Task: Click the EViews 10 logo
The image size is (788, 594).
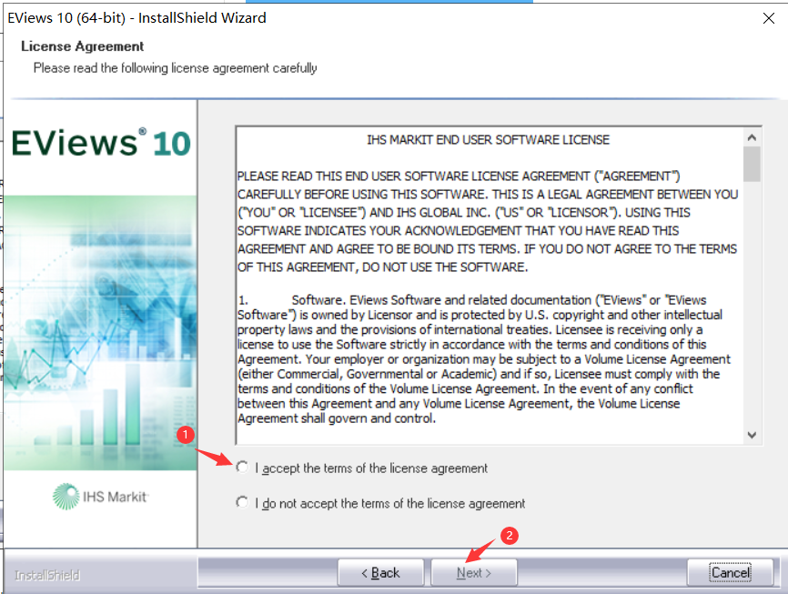Action: (x=101, y=143)
